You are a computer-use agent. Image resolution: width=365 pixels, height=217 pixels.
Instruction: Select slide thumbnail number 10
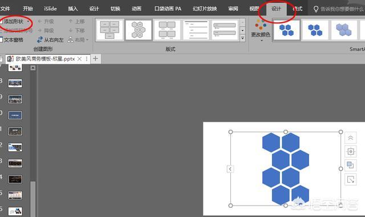point(15,115)
